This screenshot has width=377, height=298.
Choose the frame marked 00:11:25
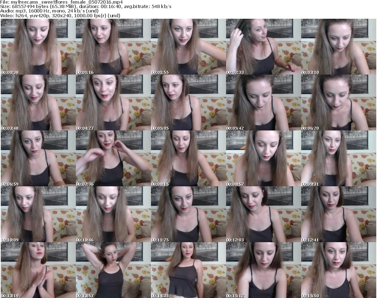pos(188,214)
